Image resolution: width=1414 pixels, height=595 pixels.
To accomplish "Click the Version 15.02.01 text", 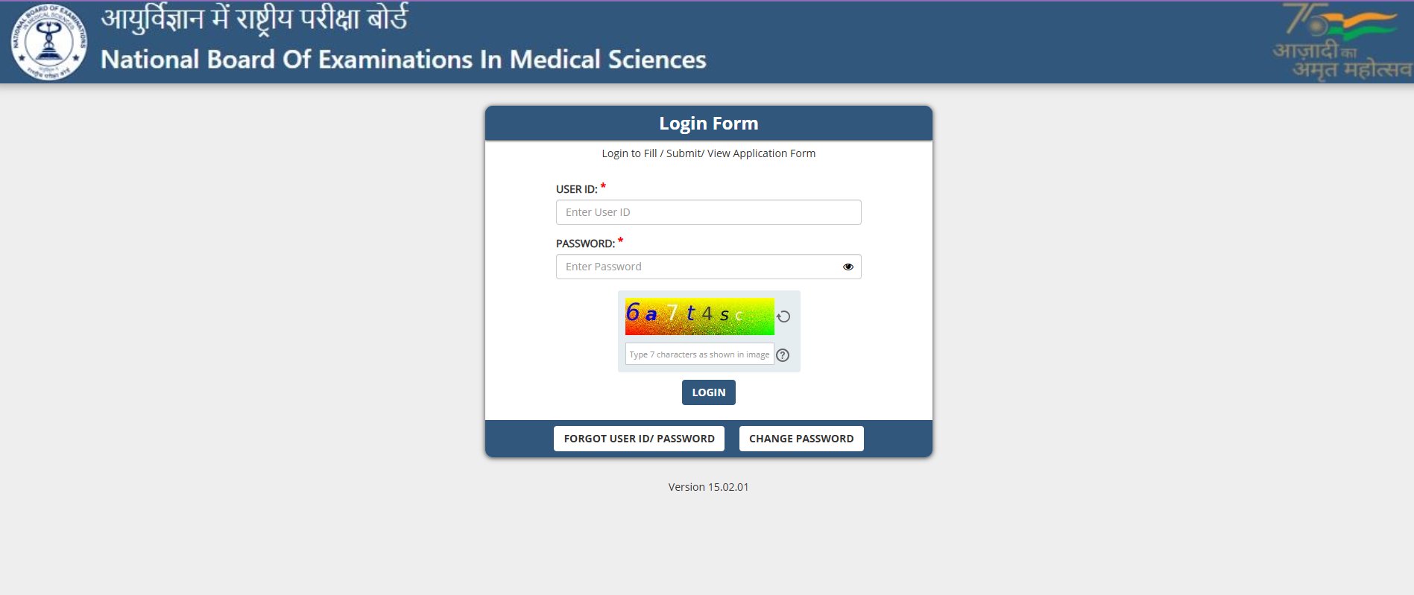I will 708,487.
